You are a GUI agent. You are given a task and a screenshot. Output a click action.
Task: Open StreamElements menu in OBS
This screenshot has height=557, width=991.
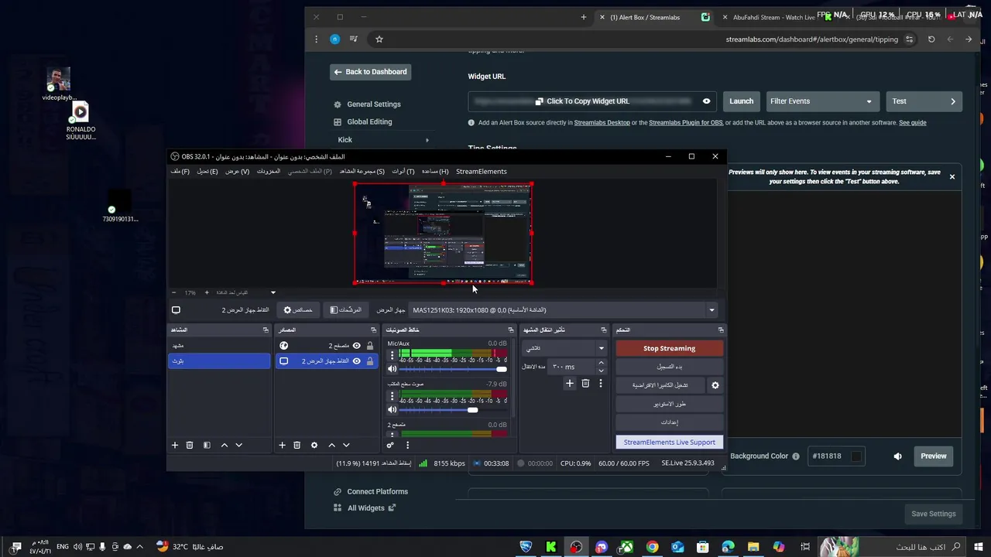tap(482, 172)
